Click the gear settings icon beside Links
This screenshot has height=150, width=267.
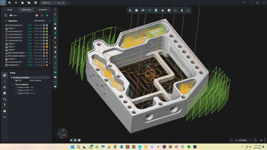click(x=37, y=15)
